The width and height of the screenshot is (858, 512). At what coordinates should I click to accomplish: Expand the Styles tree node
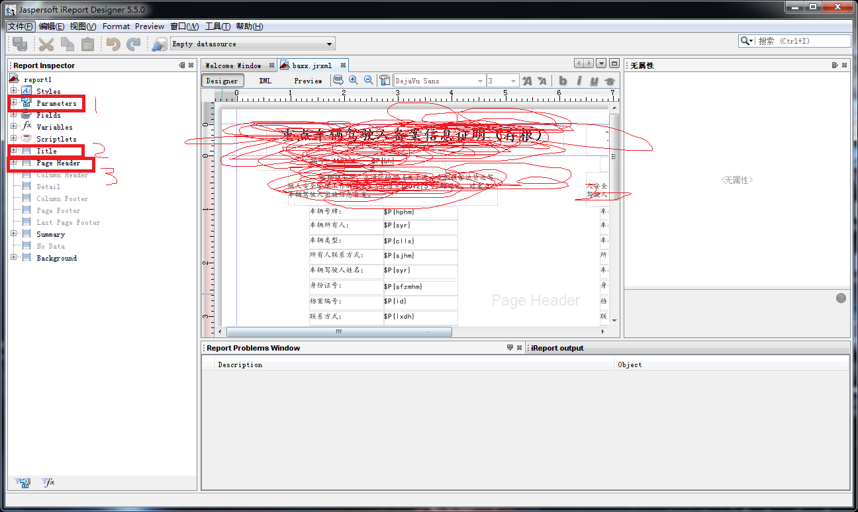(14, 91)
